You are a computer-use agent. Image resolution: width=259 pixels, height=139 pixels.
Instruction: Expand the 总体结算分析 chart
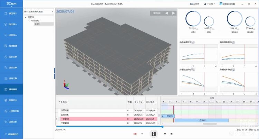(194, 42)
